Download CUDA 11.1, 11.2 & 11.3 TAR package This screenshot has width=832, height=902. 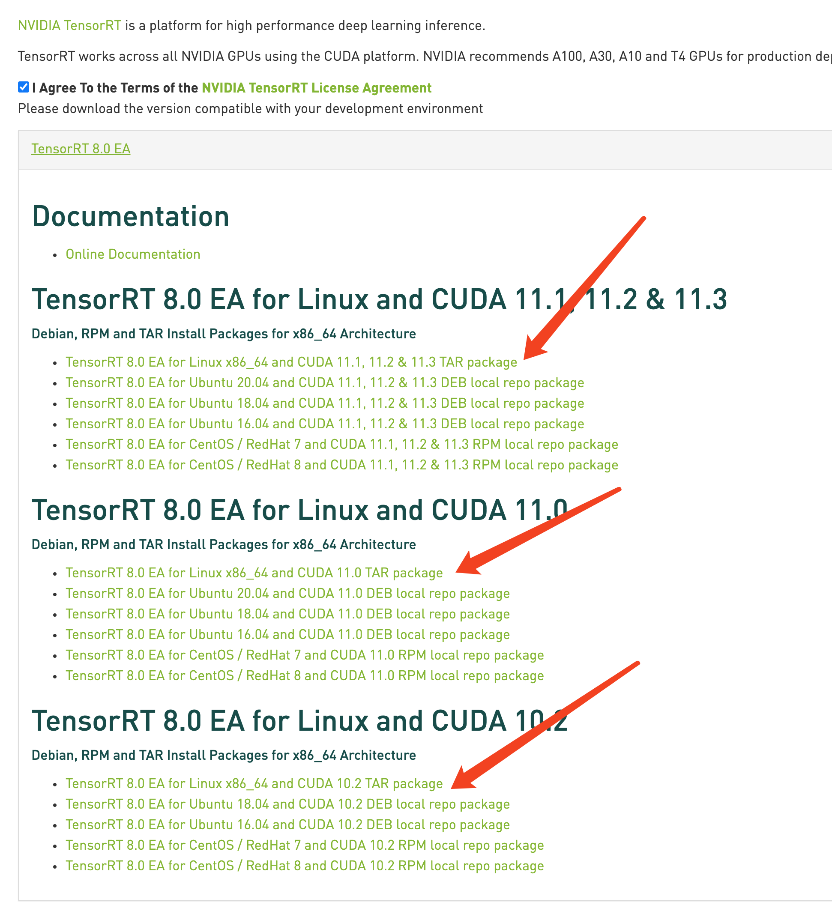291,362
